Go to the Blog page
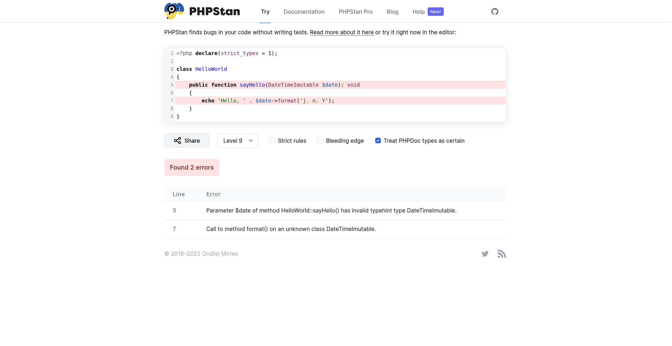This screenshot has width=672, height=346. point(392,12)
